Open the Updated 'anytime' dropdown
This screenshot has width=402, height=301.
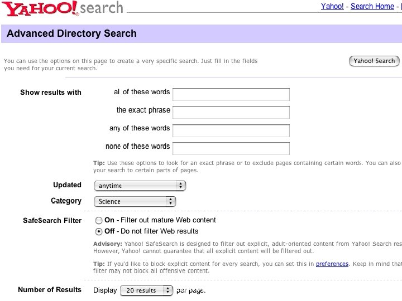(x=140, y=186)
